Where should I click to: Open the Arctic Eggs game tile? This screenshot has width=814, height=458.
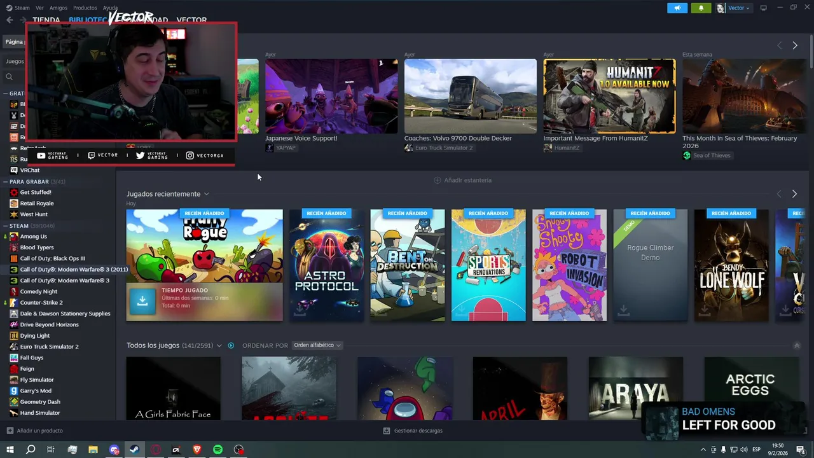[x=752, y=388]
